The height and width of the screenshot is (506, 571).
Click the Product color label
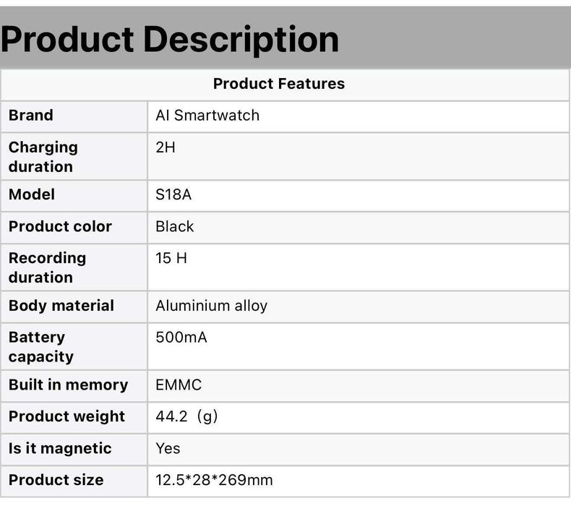click(60, 226)
